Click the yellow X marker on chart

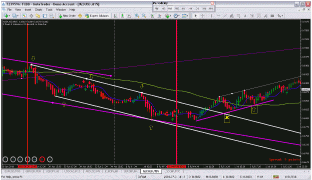tap(227, 118)
